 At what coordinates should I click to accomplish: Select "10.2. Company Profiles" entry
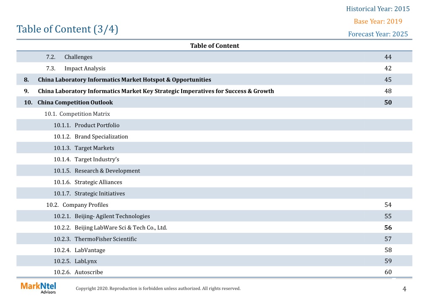coord(77,205)
